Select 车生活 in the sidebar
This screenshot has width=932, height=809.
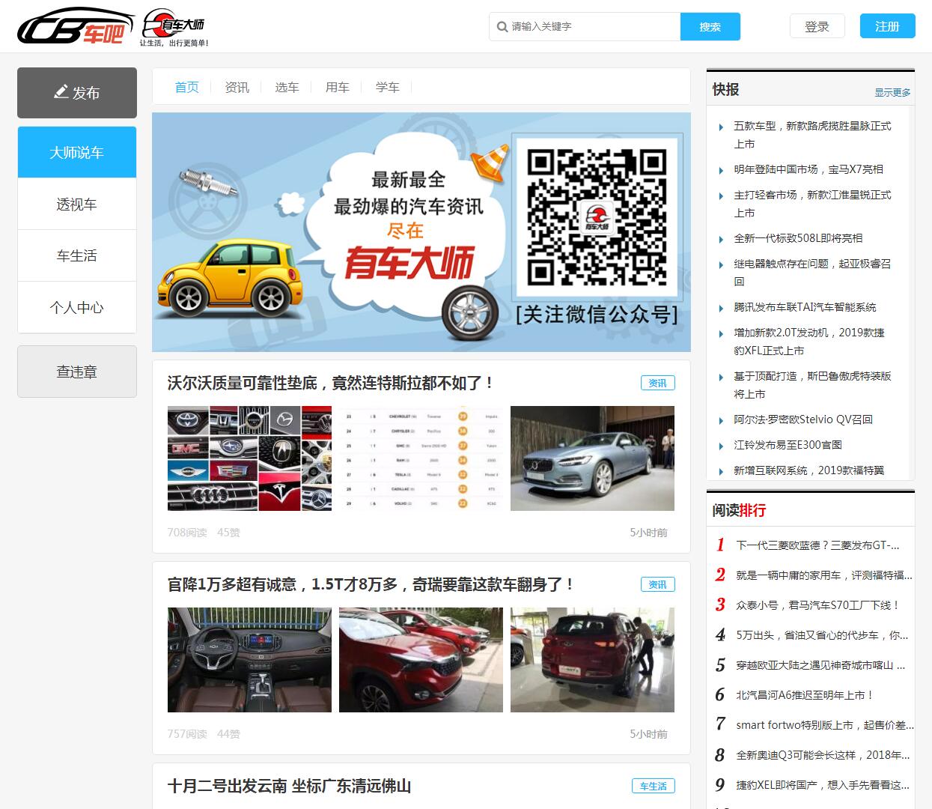pos(77,255)
